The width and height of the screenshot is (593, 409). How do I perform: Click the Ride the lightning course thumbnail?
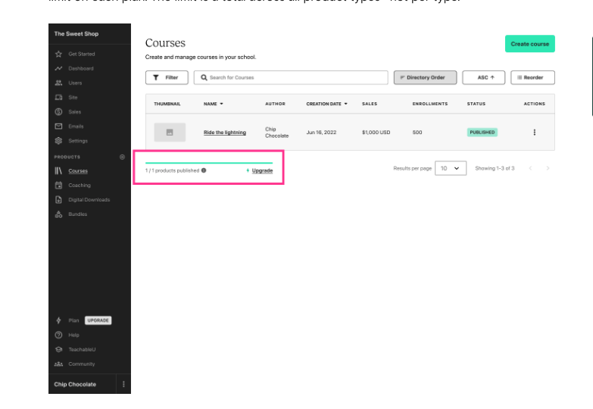pos(170,133)
